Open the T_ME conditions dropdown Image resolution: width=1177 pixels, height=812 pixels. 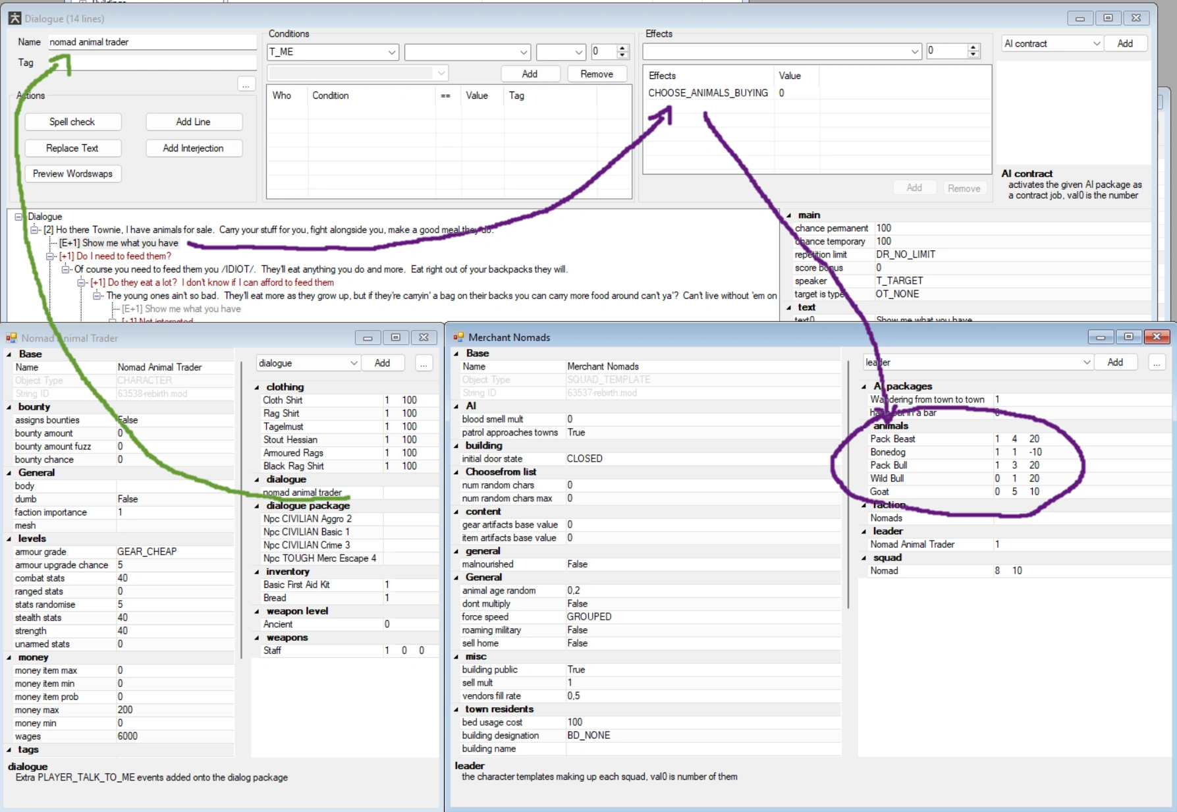391,52
